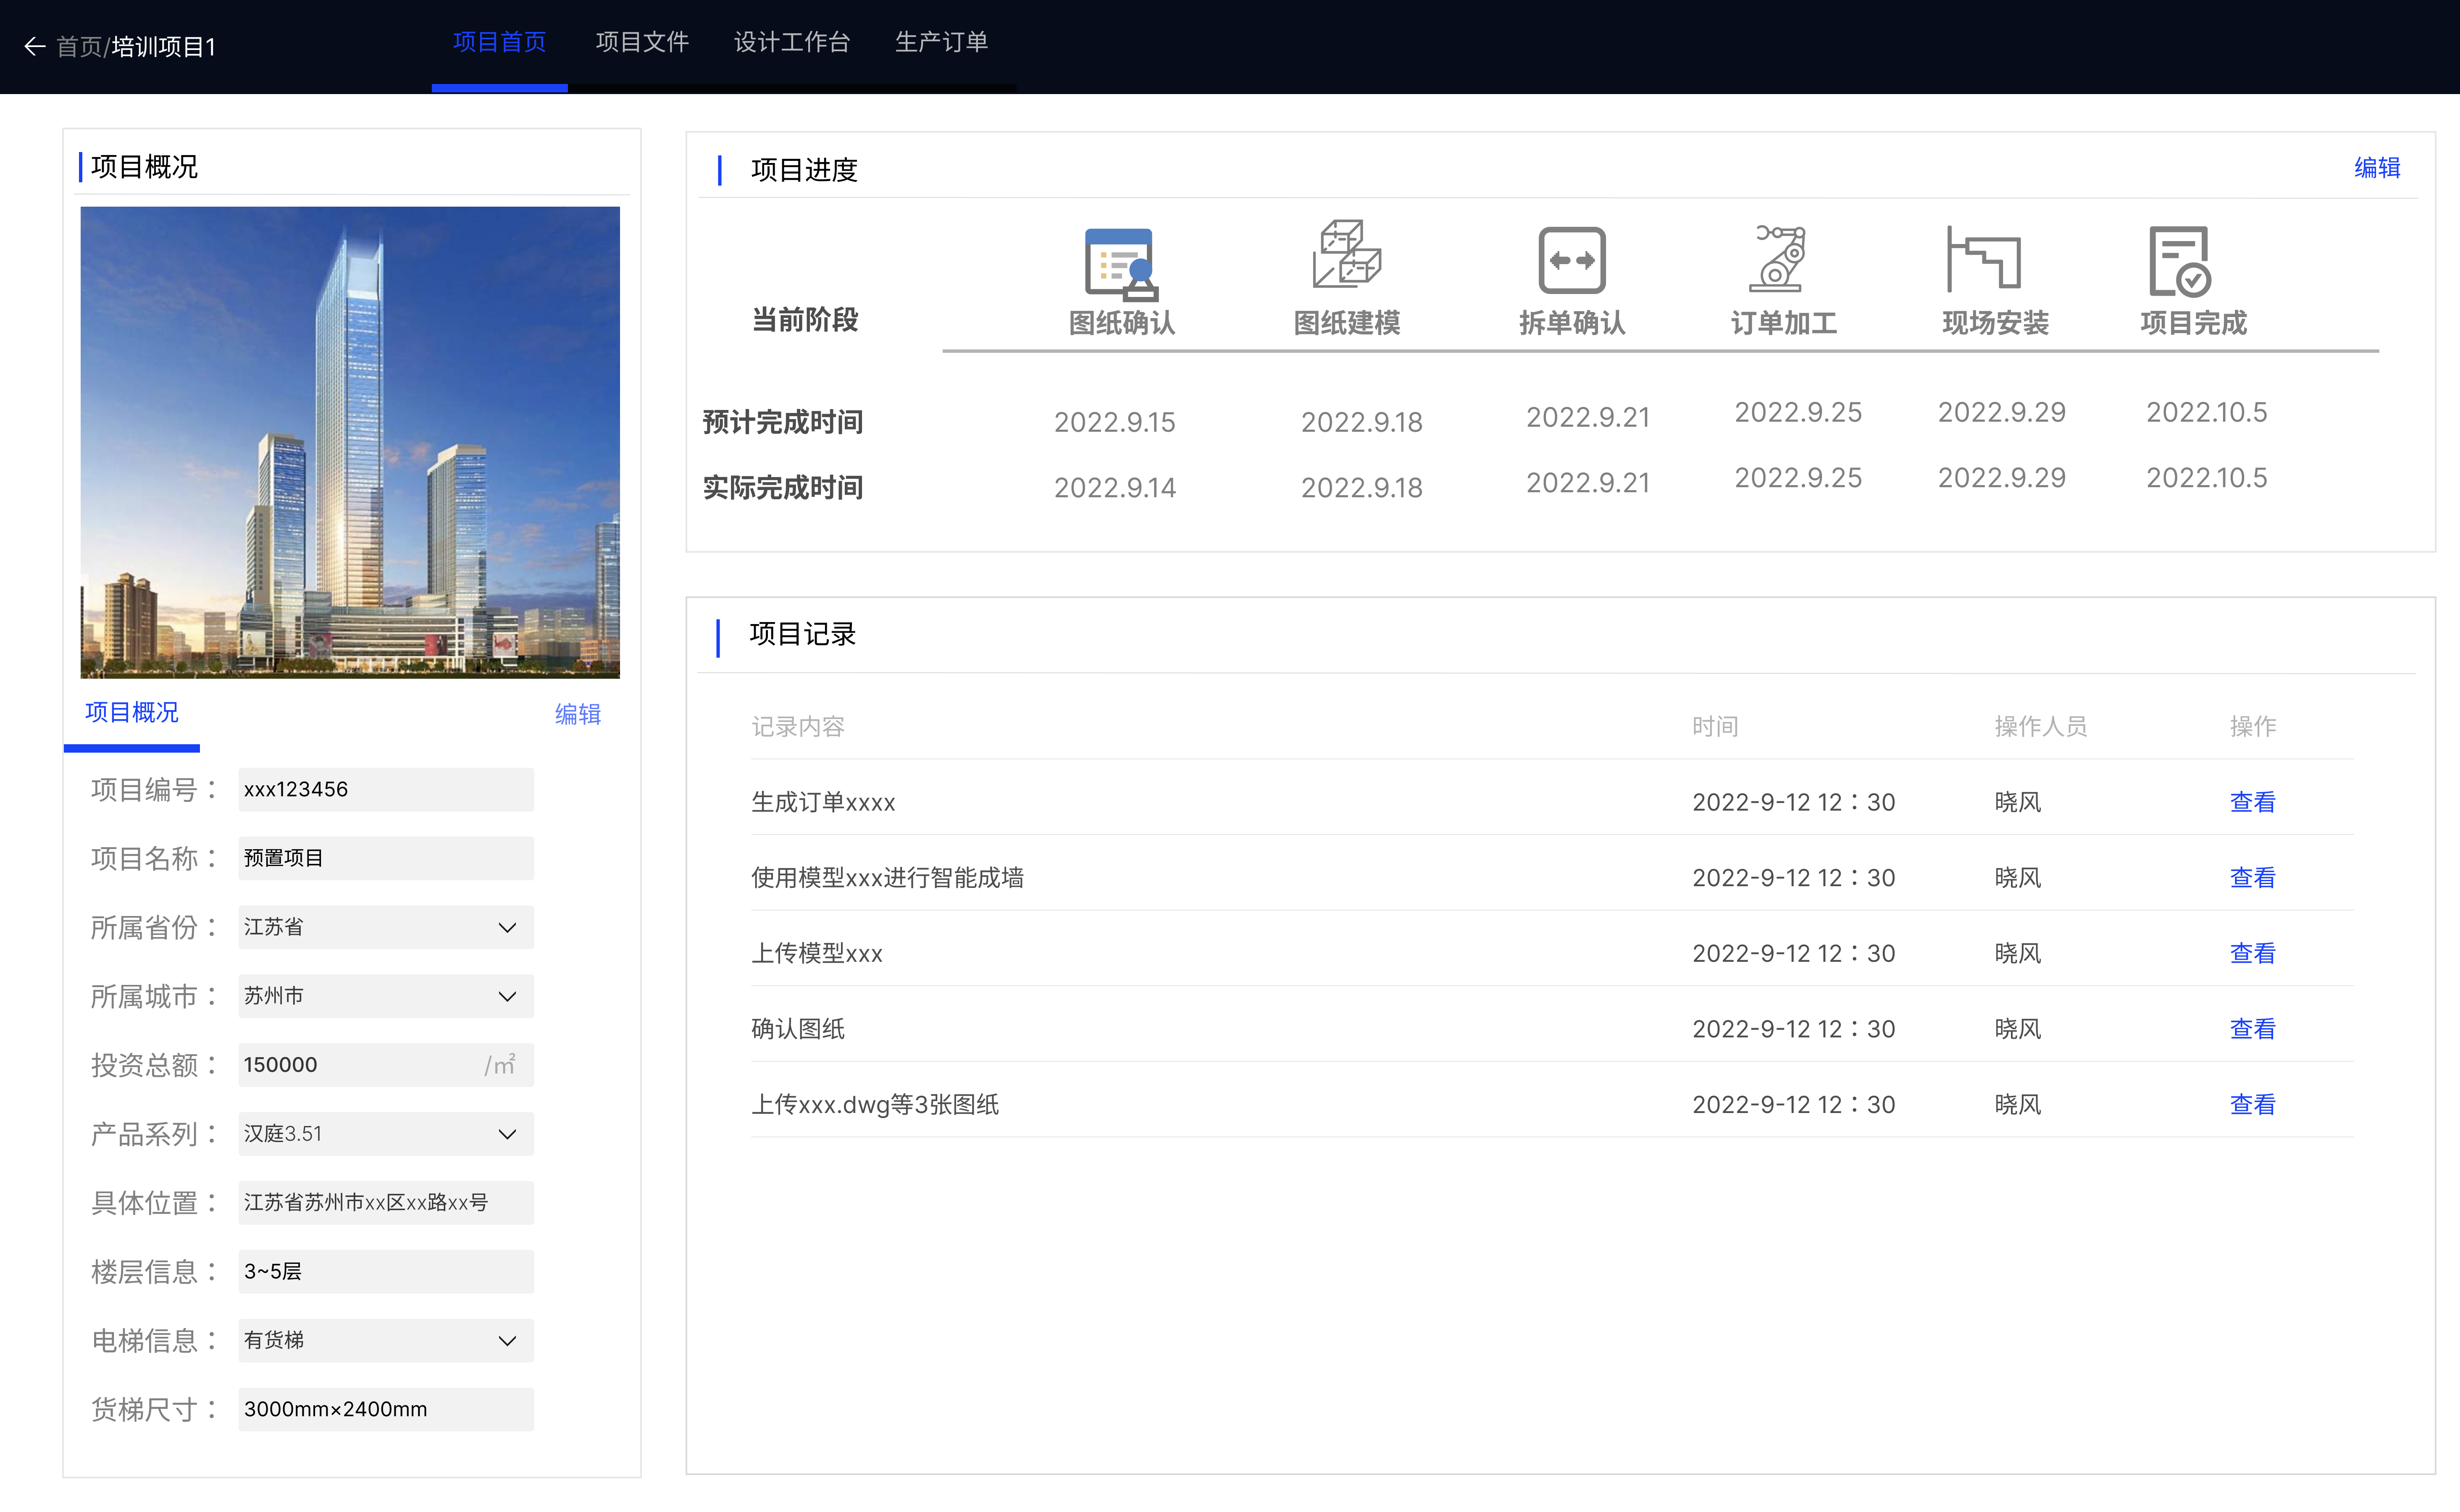
Task: Click the 图纸确认 stage label
Action: coord(1122,323)
